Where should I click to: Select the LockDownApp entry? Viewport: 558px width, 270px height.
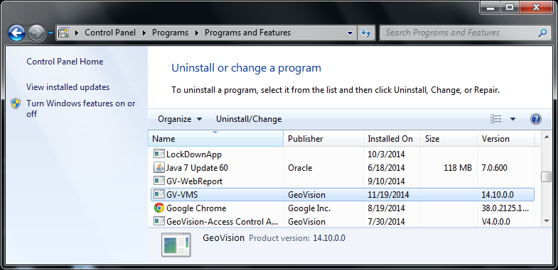point(342,154)
